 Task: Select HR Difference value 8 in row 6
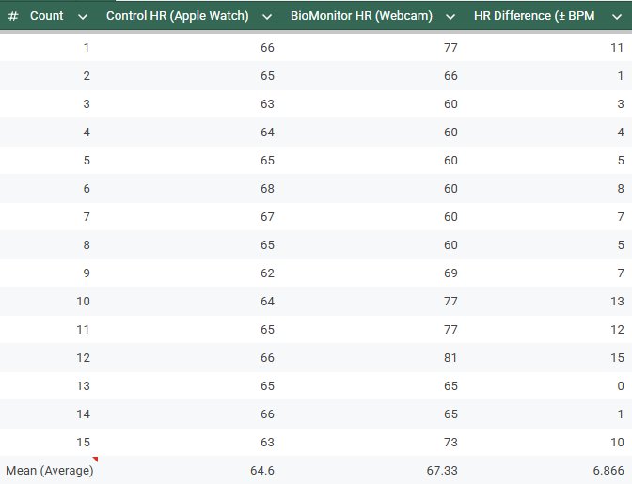(621, 189)
